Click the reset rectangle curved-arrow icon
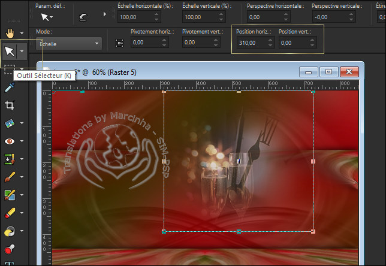Image resolution: width=386 pixels, height=266 pixels. [x=82, y=18]
